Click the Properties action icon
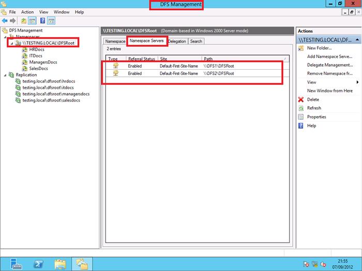The image size is (362, 271). click(301, 117)
